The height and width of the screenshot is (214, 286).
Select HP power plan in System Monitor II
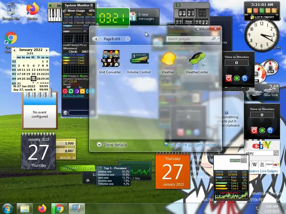[x=69, y=87]
